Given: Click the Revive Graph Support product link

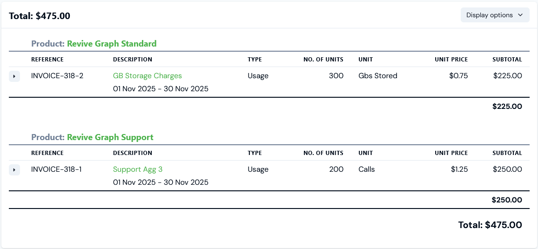Looking at the screenshot, I should 110,137.
